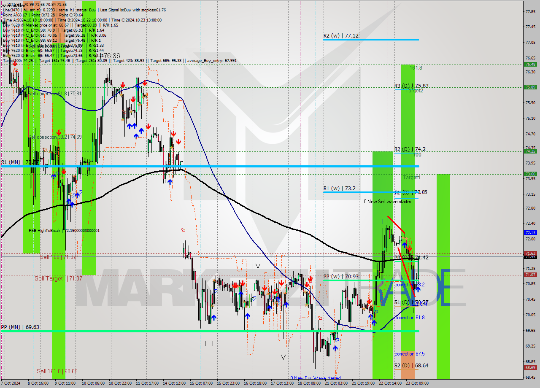
Task: Select the green 161.8 Fibonacci label
Action: pos(416,67)
